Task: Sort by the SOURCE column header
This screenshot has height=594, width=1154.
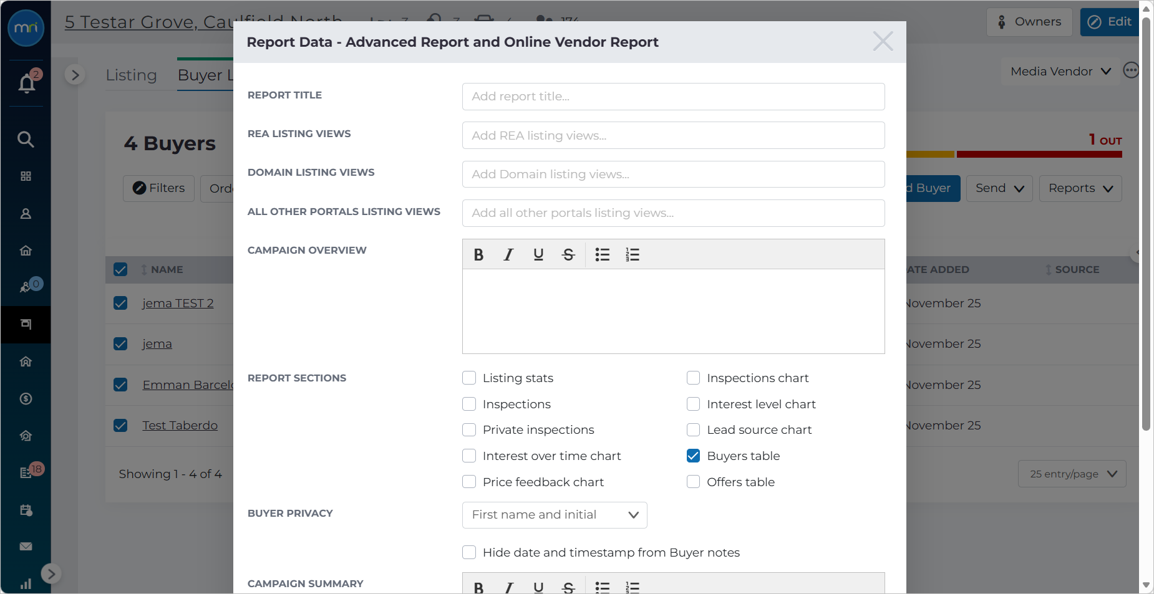Action: (1073, 269)
